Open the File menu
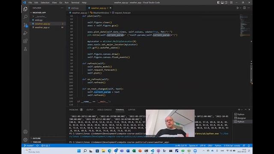The width and height of the screenshot is (274, 154). [x=30, y=3]
